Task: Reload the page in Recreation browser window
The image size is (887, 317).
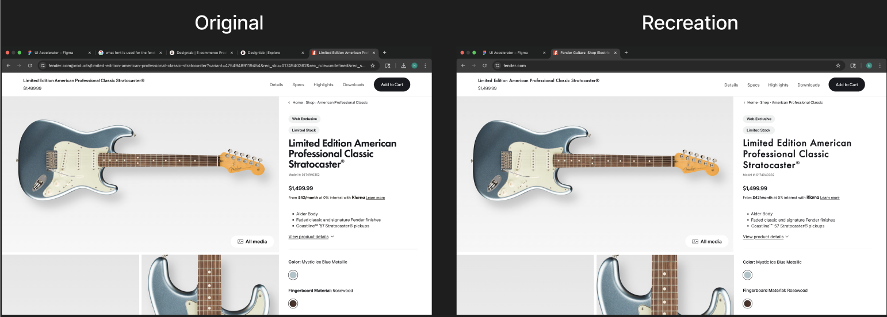Action: tap(485, 65)
